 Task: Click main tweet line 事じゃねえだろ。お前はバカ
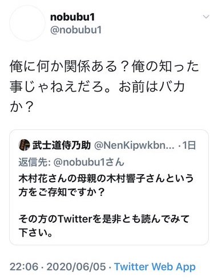click(98, 86)
